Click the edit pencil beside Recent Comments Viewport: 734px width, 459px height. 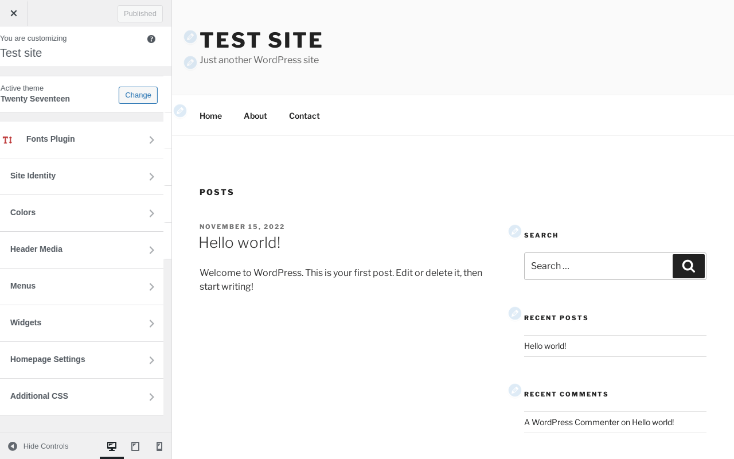(x=515, y=390)
